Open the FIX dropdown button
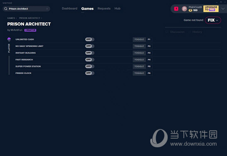227x156 pixels. 213,20
